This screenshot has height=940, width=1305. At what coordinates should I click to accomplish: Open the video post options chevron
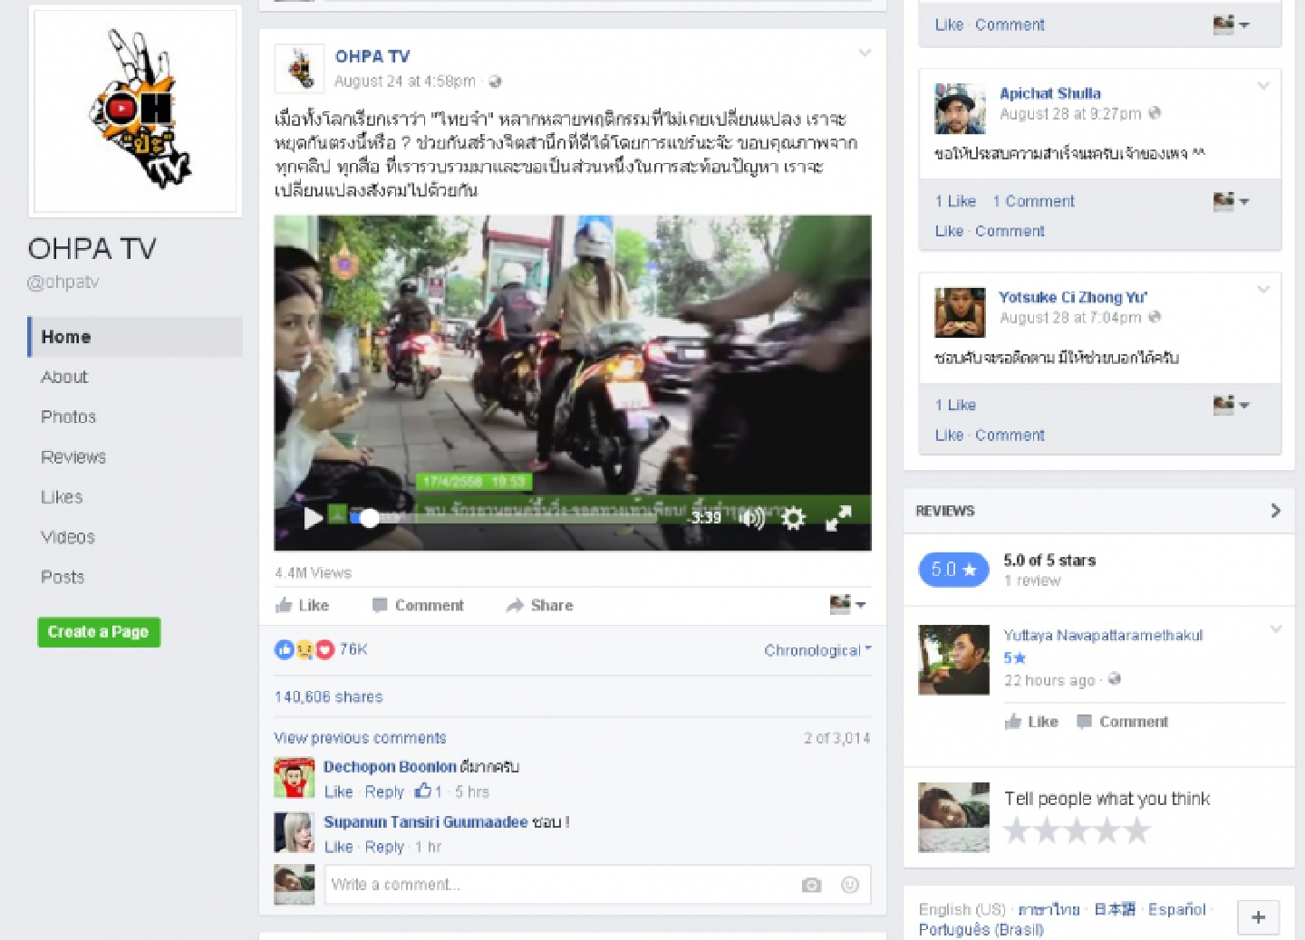click(x=865, y=53)
